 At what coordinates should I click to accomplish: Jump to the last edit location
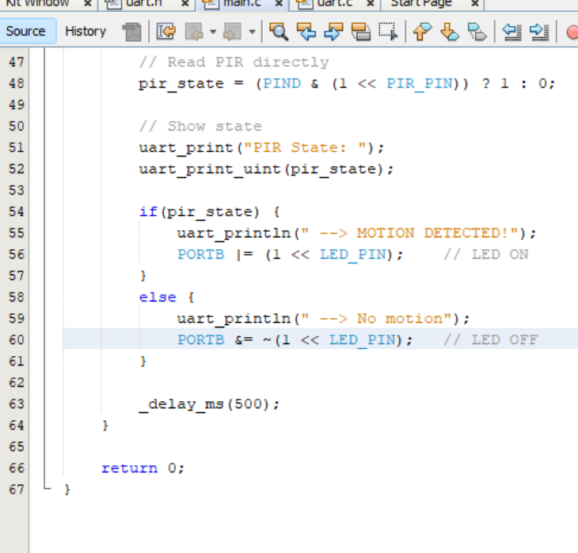[x=165, y=32]
